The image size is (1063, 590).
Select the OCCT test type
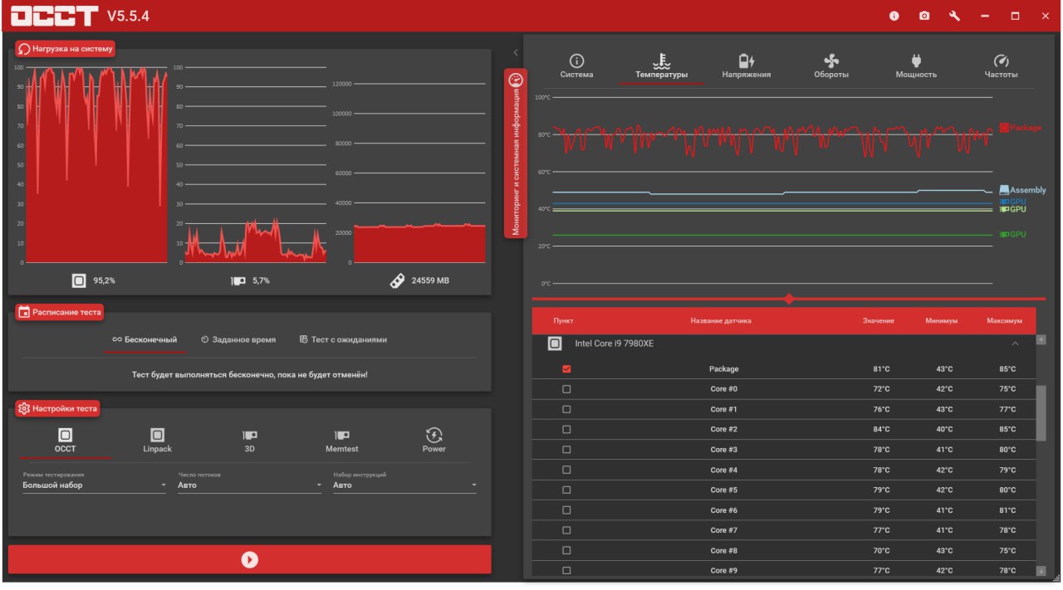pyautogui.click(x=65, y=441)
